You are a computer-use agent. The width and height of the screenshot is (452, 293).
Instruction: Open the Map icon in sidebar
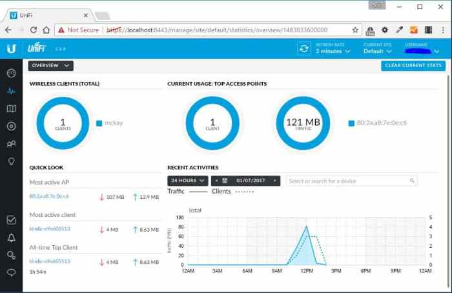click(x=11, y=108)
